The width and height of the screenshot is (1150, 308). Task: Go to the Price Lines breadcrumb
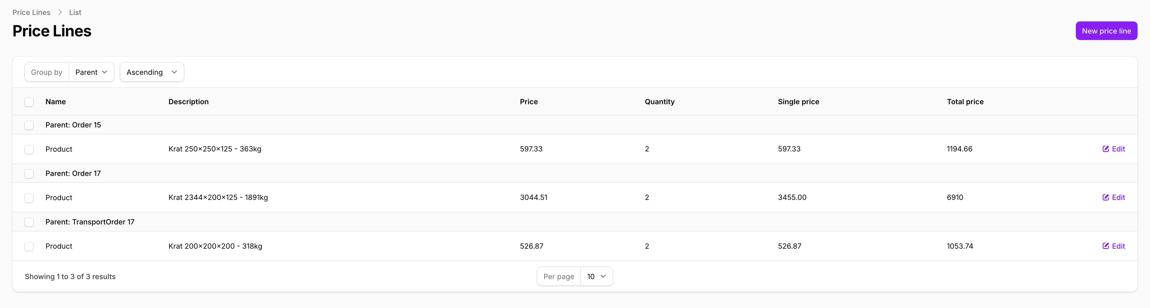(31, 12)
